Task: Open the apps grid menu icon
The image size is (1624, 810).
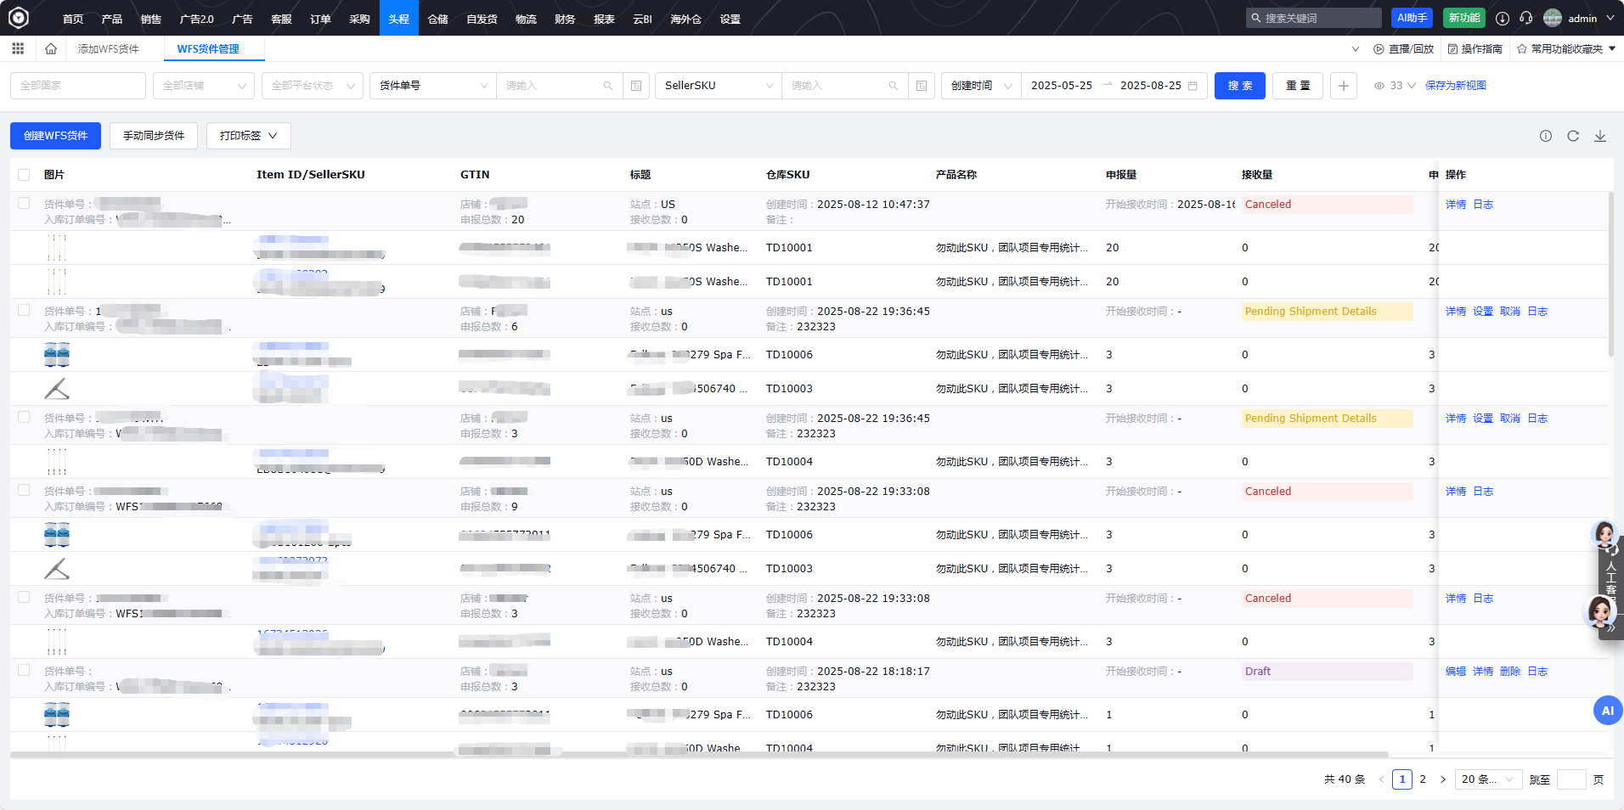Action: (x=18, y=49)
